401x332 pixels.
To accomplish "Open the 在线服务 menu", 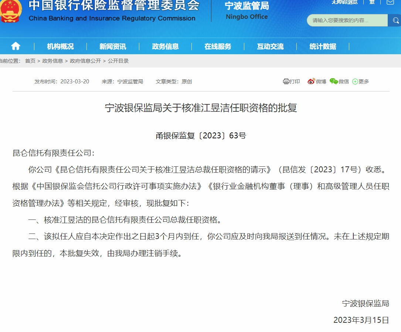I will click(x=218, y=46).
